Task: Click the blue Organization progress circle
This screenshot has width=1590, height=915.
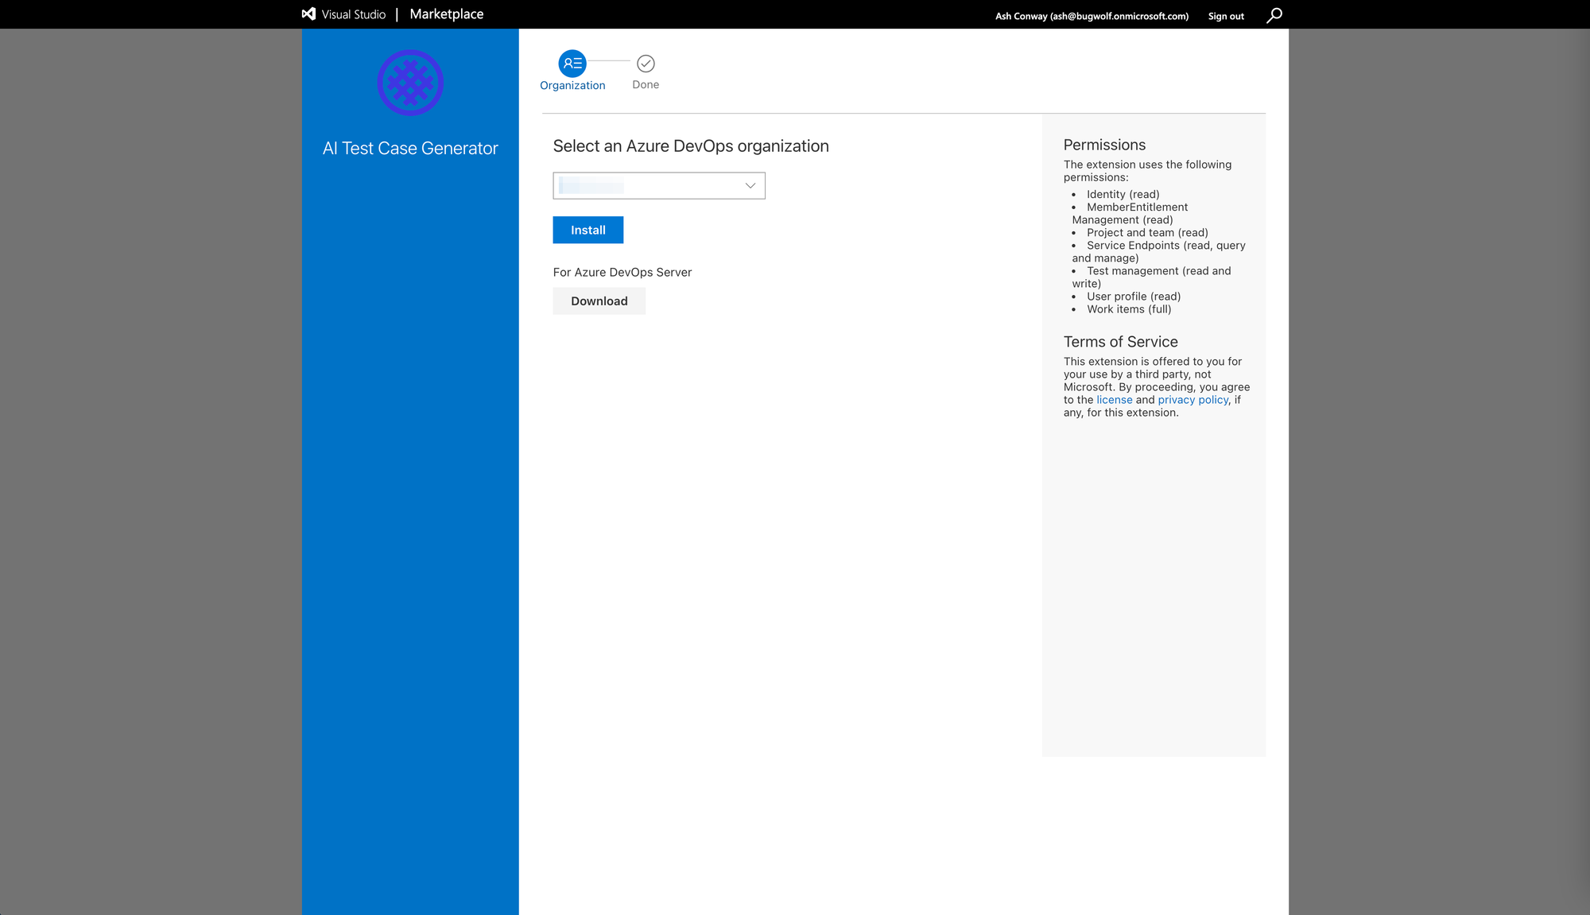Action: coord(572,63)
